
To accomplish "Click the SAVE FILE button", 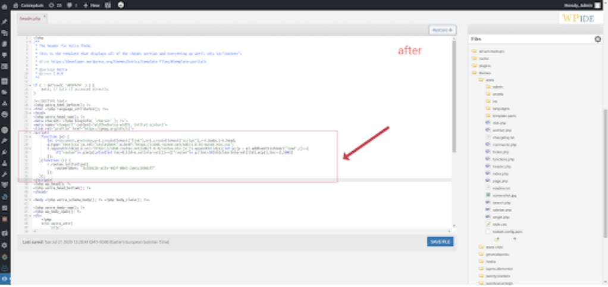I will pos(440,242).
